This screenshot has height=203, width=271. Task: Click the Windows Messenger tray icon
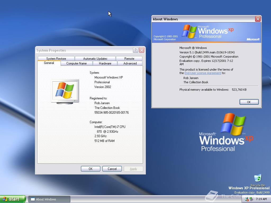(247, 199)
